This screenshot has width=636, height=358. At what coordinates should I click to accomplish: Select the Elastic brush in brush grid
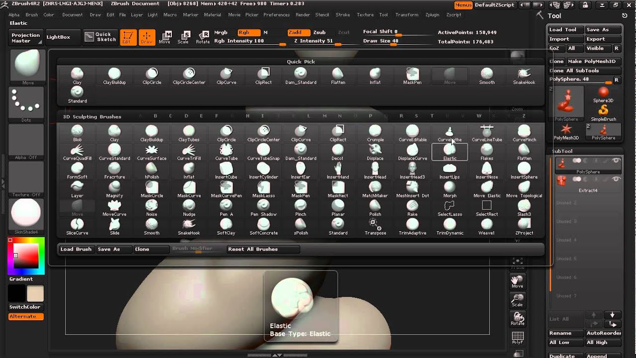[450, 152]
